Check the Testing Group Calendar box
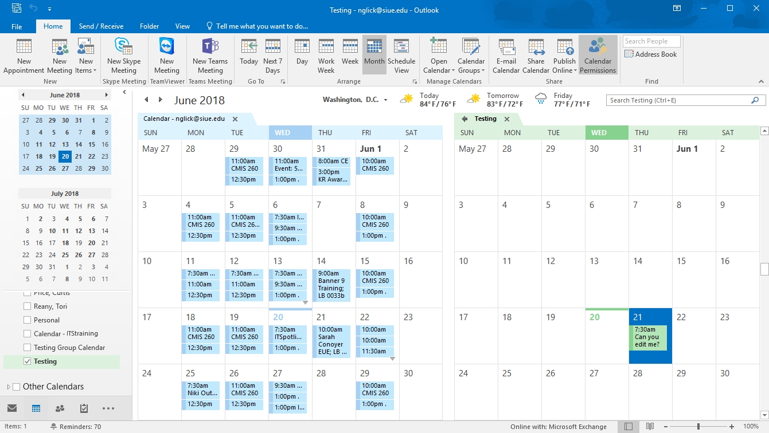 (x=27, y=348)
